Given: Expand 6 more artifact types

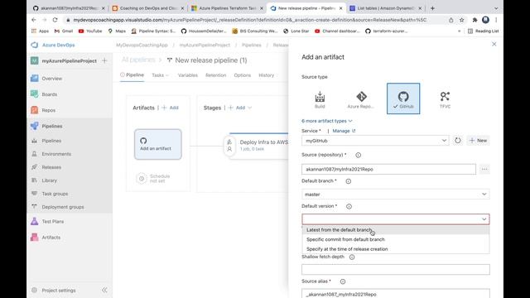Looking at the screenshot, I should [326, 121].
